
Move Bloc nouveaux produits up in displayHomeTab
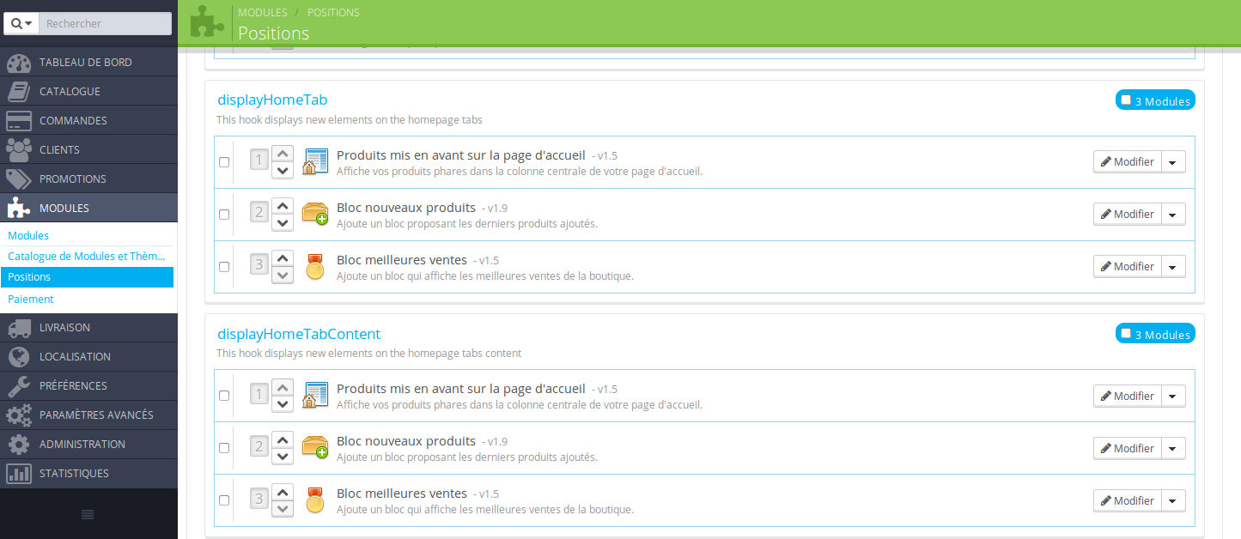click(282, 206)
